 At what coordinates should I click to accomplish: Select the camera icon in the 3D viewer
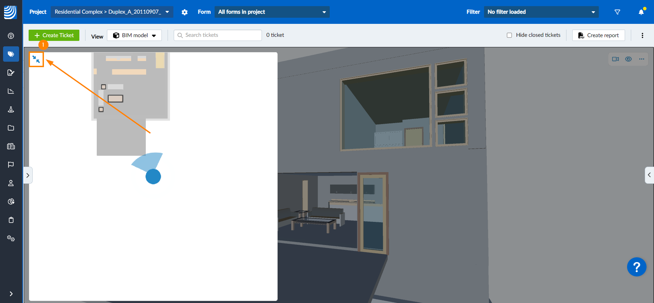615,59
